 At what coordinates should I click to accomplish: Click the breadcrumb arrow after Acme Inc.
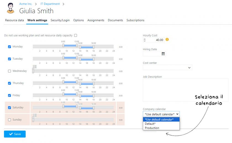[x=36, y=4]
